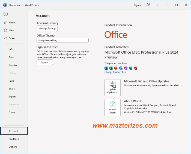This screenshot has width=191, height=154.
Task: Close the Word window
Action: coord(186,5)
